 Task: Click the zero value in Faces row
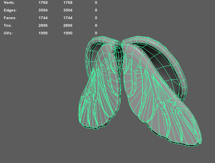96,18
